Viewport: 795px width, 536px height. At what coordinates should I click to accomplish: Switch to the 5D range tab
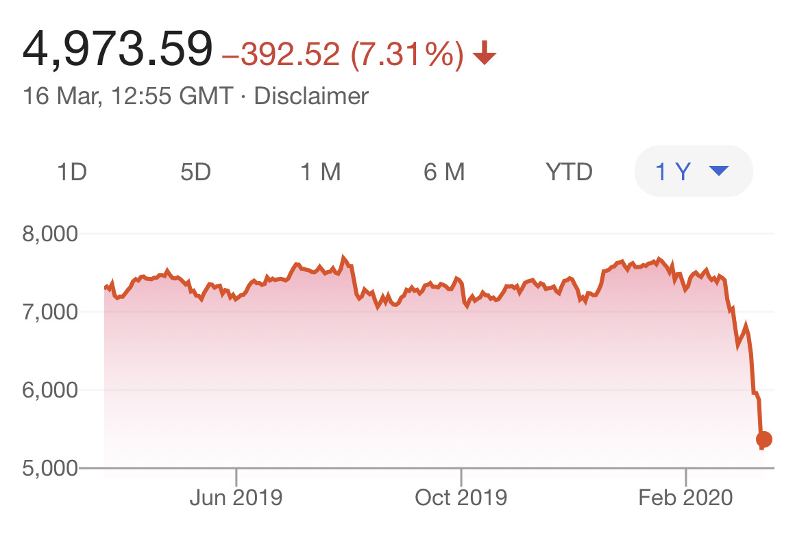196,172
